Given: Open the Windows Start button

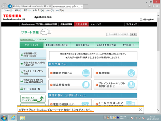Looking at the screenshot, I should point(4,118).
